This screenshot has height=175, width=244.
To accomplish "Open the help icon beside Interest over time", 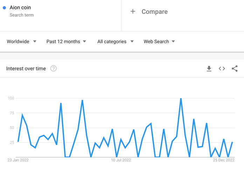I will 53,69.
